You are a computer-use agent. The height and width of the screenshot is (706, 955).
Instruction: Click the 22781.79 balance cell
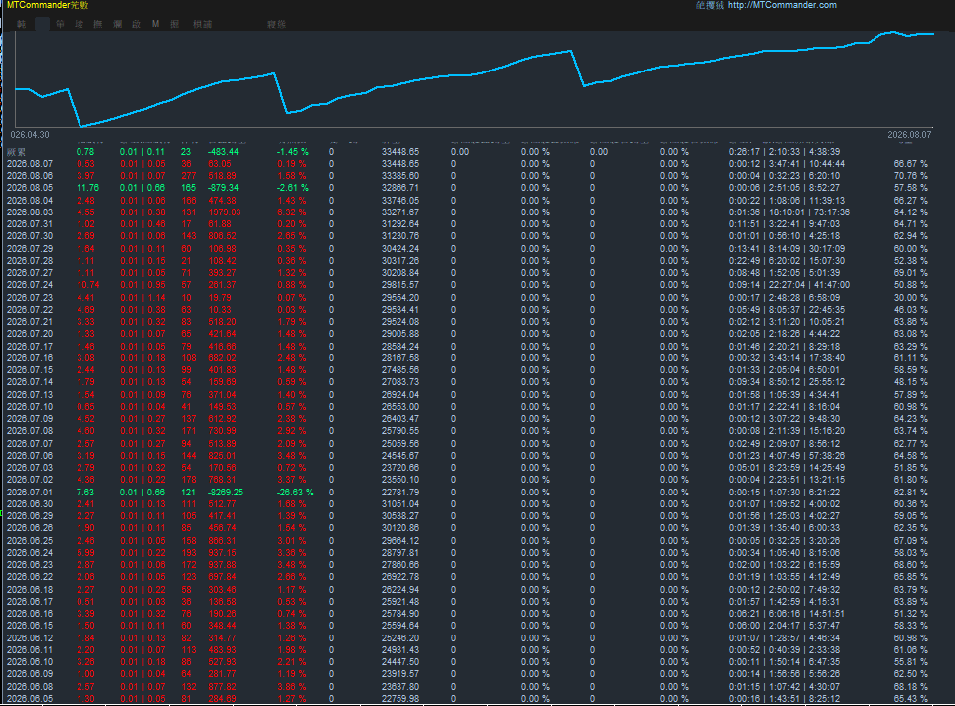(x=400, y=492)
